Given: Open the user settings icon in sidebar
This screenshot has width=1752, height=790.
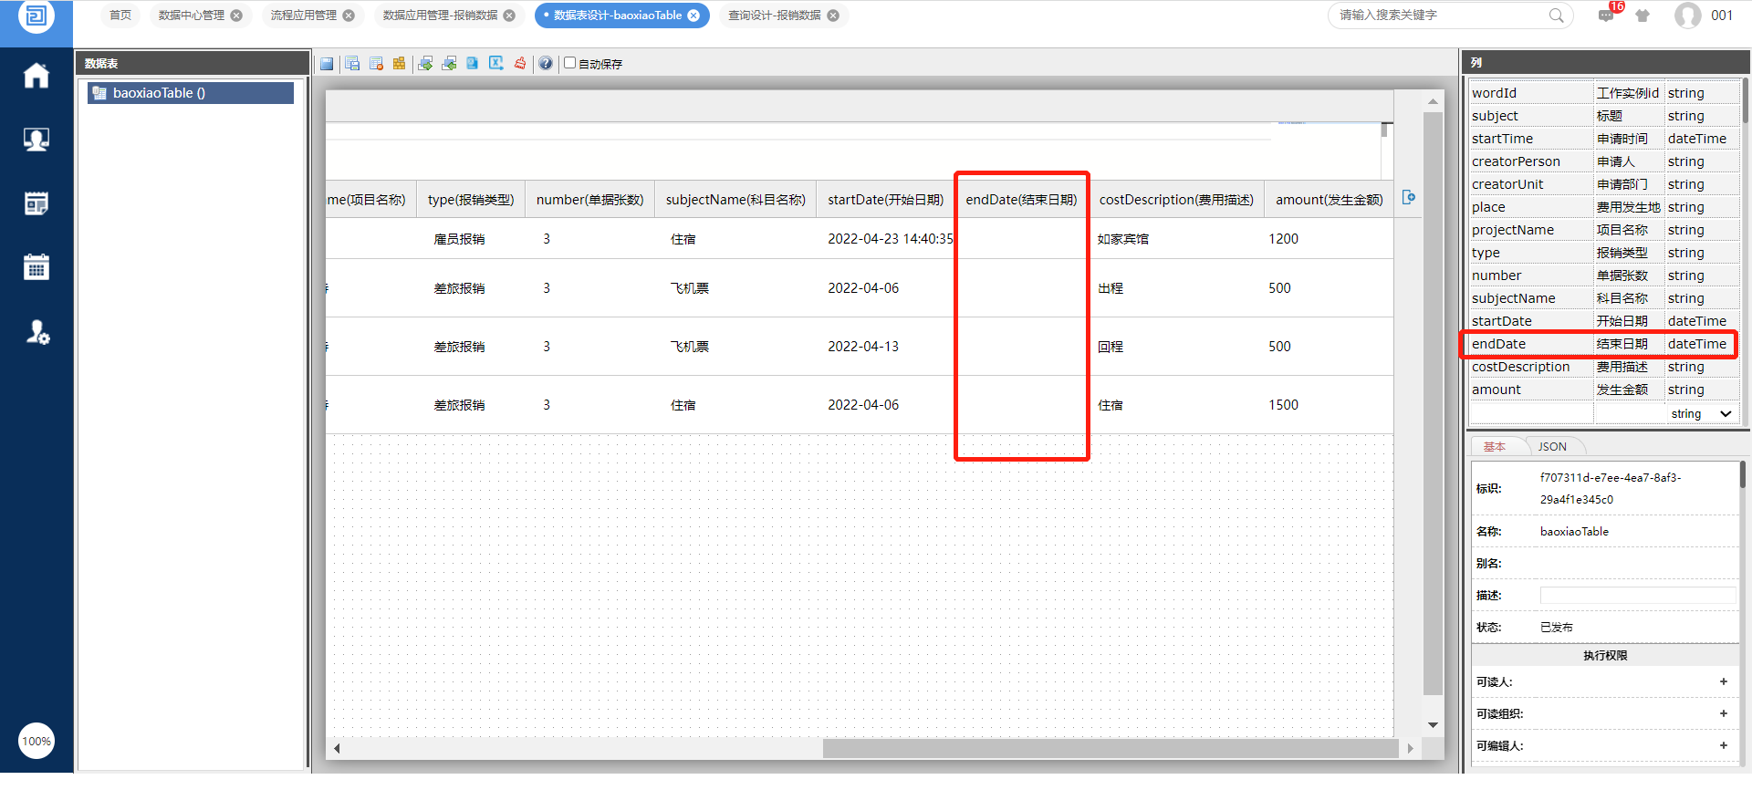Looking at the screenshot, I should (36, 332).
